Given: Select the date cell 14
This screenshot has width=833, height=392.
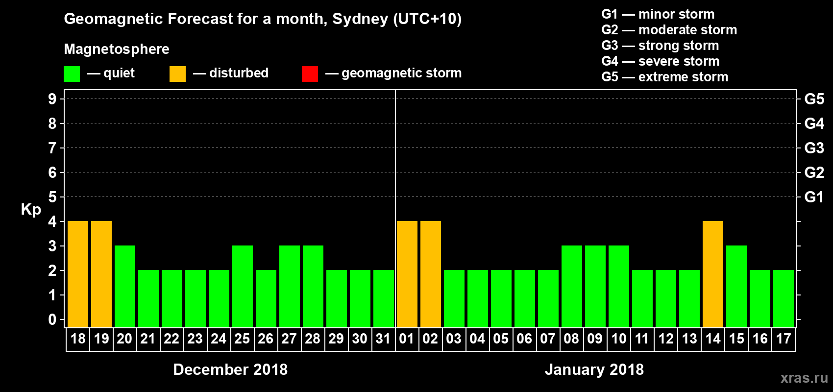Looking at the screenshot, I should point(713,339).
